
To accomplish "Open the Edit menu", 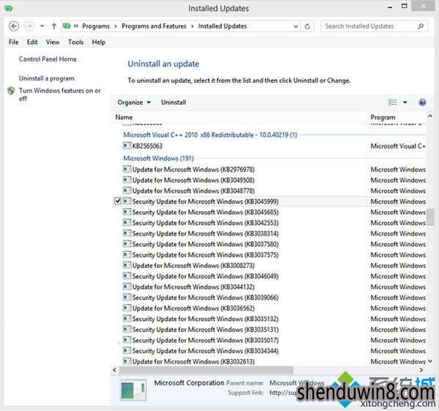I will (x=32, y=42).
